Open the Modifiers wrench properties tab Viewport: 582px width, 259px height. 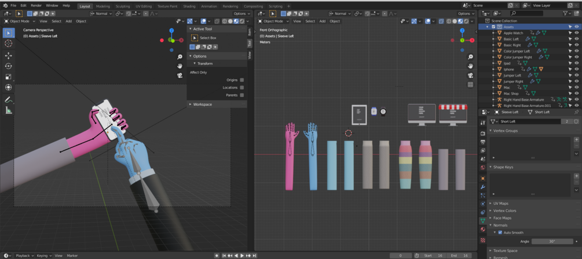[x=483, y=187]
